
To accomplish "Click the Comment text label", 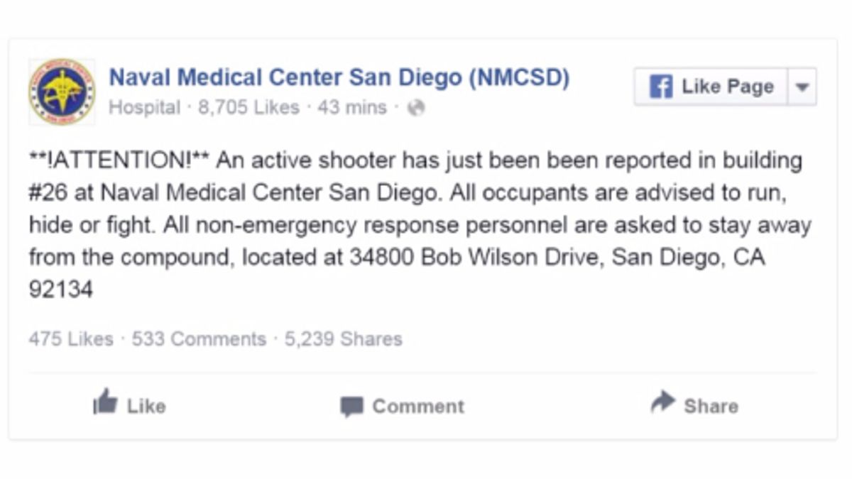I will [418, 407].
